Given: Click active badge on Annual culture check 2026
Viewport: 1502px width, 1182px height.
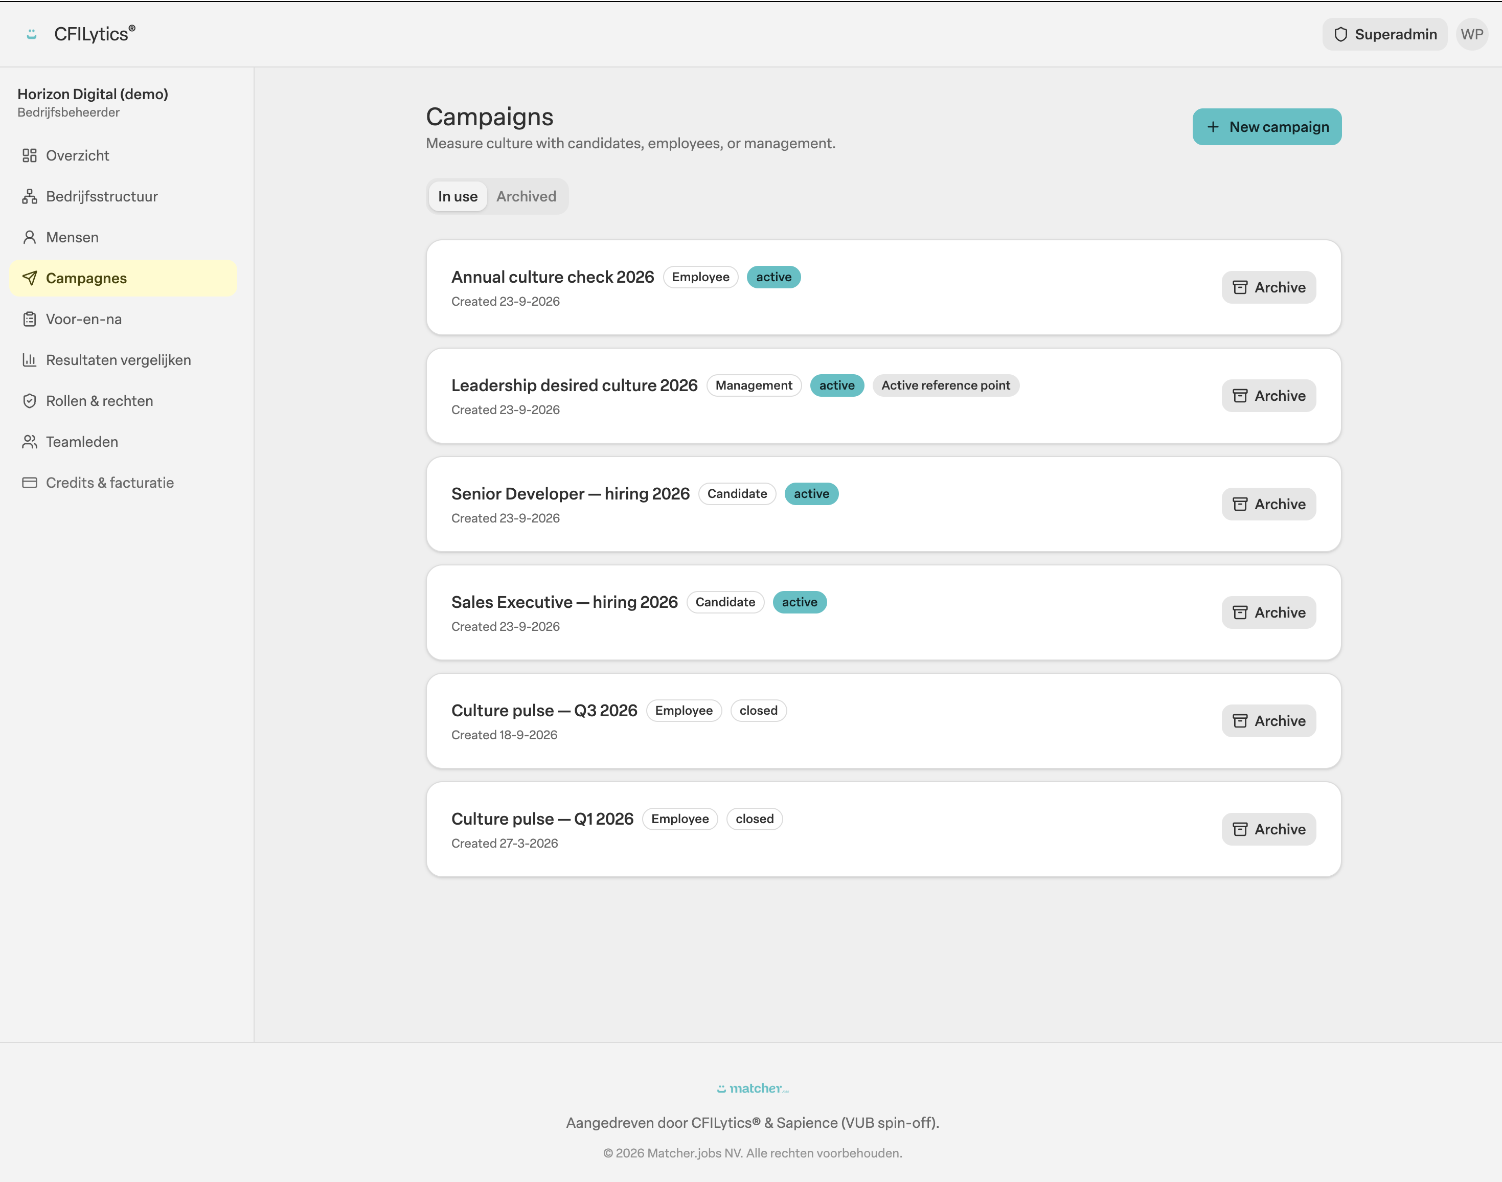Looking at the screenshot, I should point(773,278).
